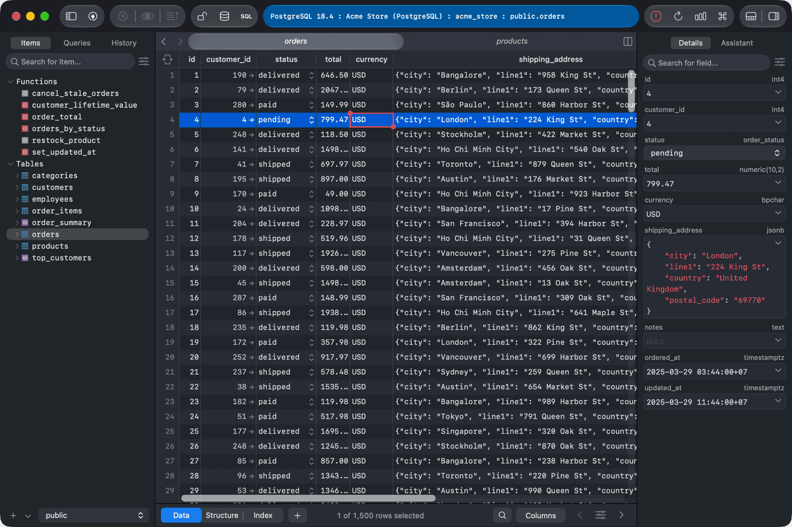
Task: Switch to the History tab
Action: click(124, 43)
